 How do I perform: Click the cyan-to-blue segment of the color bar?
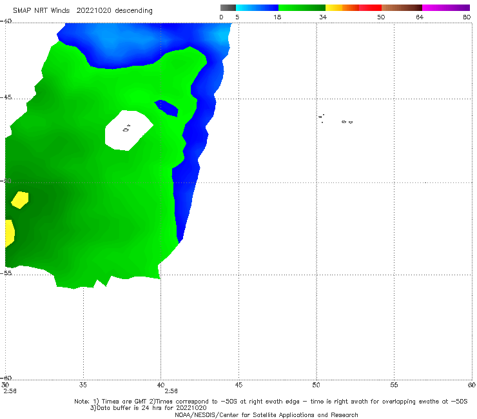(x=257, y=8)
